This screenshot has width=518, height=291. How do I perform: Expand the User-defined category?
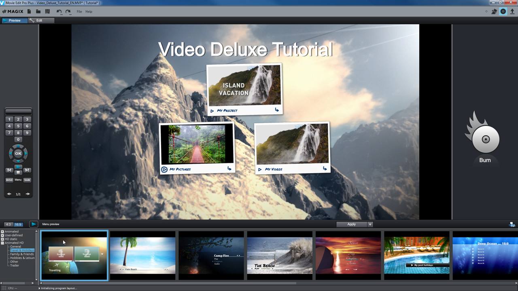pyautogui.click(x=2, y=235)
